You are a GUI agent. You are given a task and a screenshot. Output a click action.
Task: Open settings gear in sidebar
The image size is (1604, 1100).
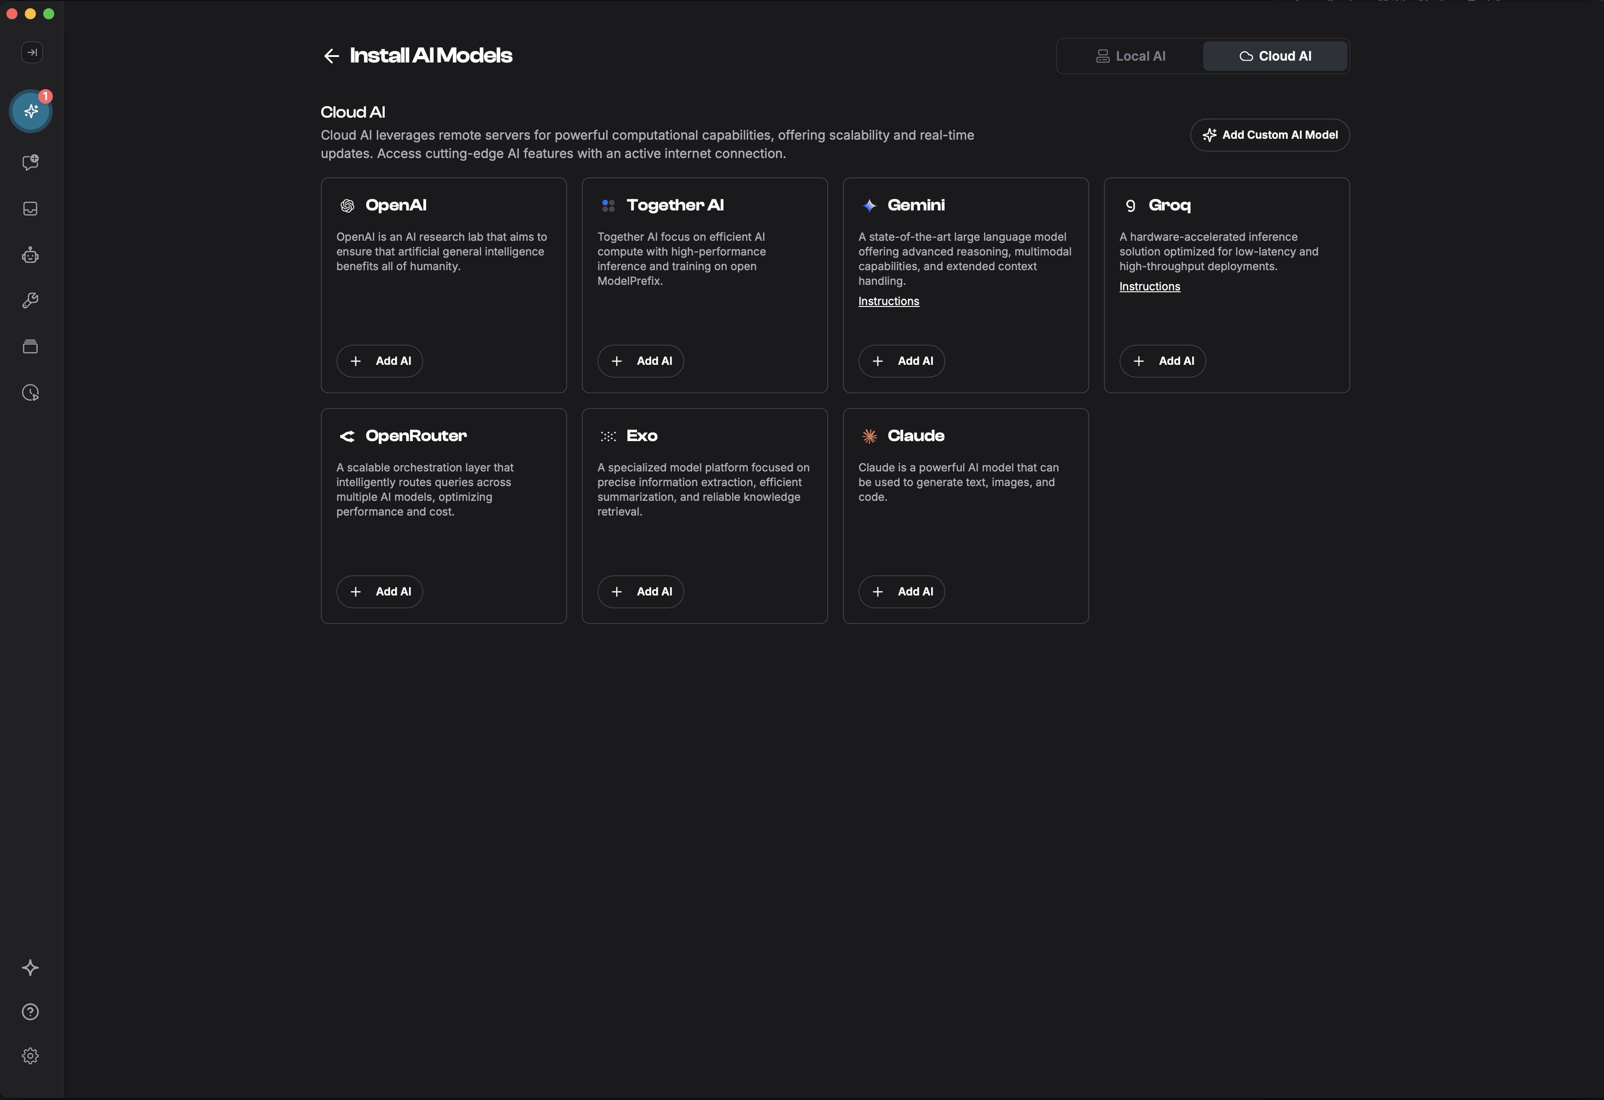pyautogui.click(x=30, y=1056)
